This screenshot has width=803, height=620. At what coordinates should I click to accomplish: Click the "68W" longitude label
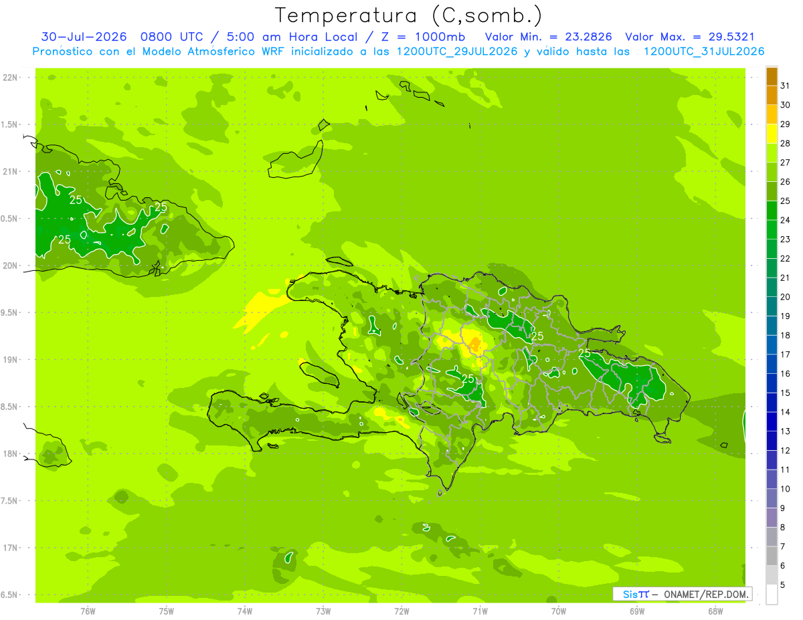click(x=715, y=611)
